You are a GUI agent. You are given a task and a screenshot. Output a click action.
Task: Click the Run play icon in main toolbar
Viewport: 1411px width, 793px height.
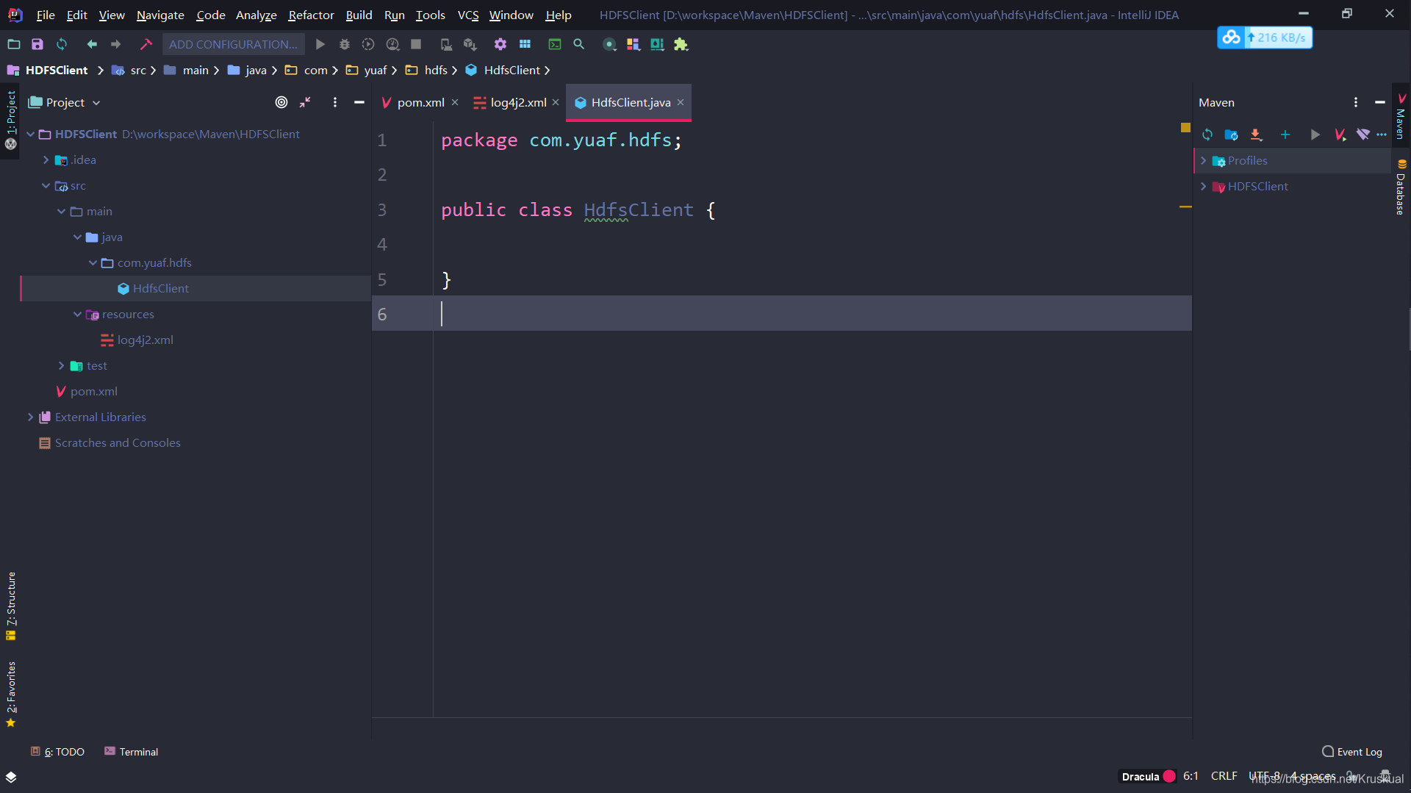(320, 44)
